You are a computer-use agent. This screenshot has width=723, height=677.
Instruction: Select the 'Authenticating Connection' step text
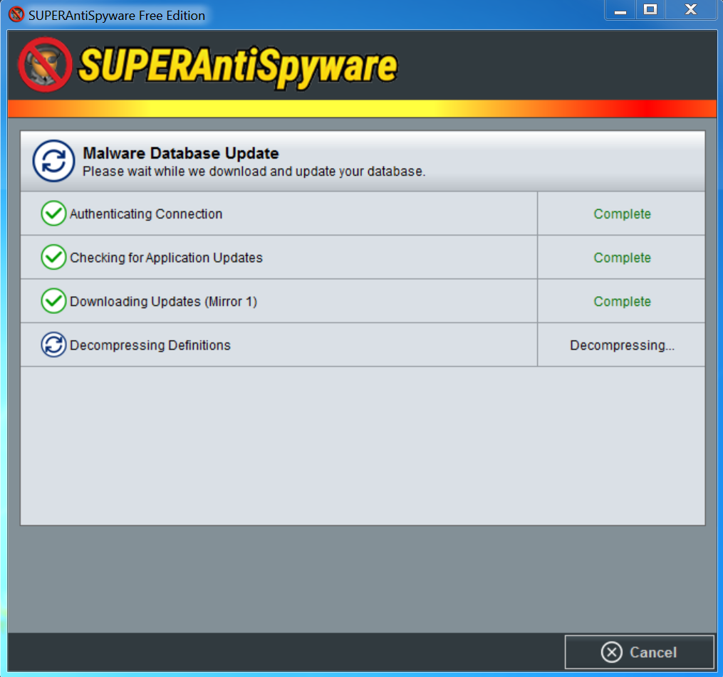146,214
